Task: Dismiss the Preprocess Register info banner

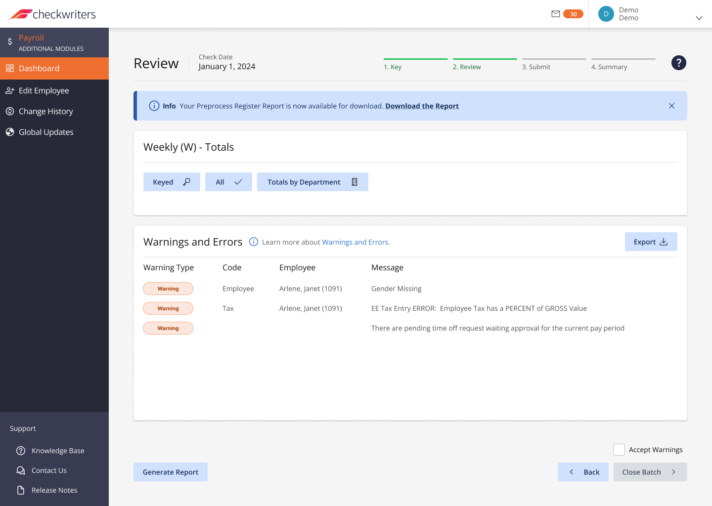Action: click(x=671, y=106)
